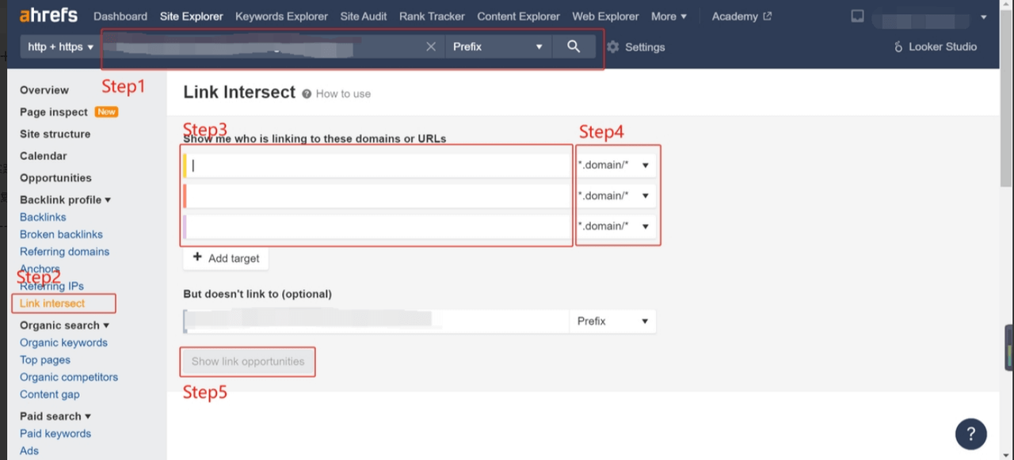Open Web Explorer
The width and height of the screenshot is (1014, 460).
(605, 16)
